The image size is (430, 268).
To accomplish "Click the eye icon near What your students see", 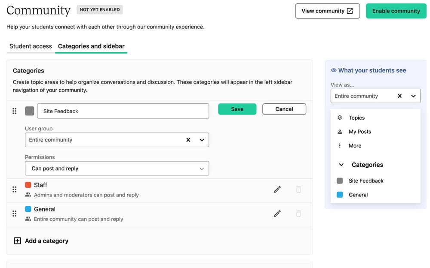I will pyautogui.click(x=333, y=70).
